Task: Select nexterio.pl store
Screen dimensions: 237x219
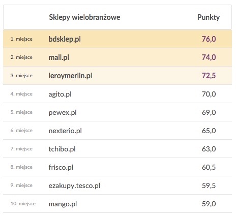Action: tap(65, 131)
